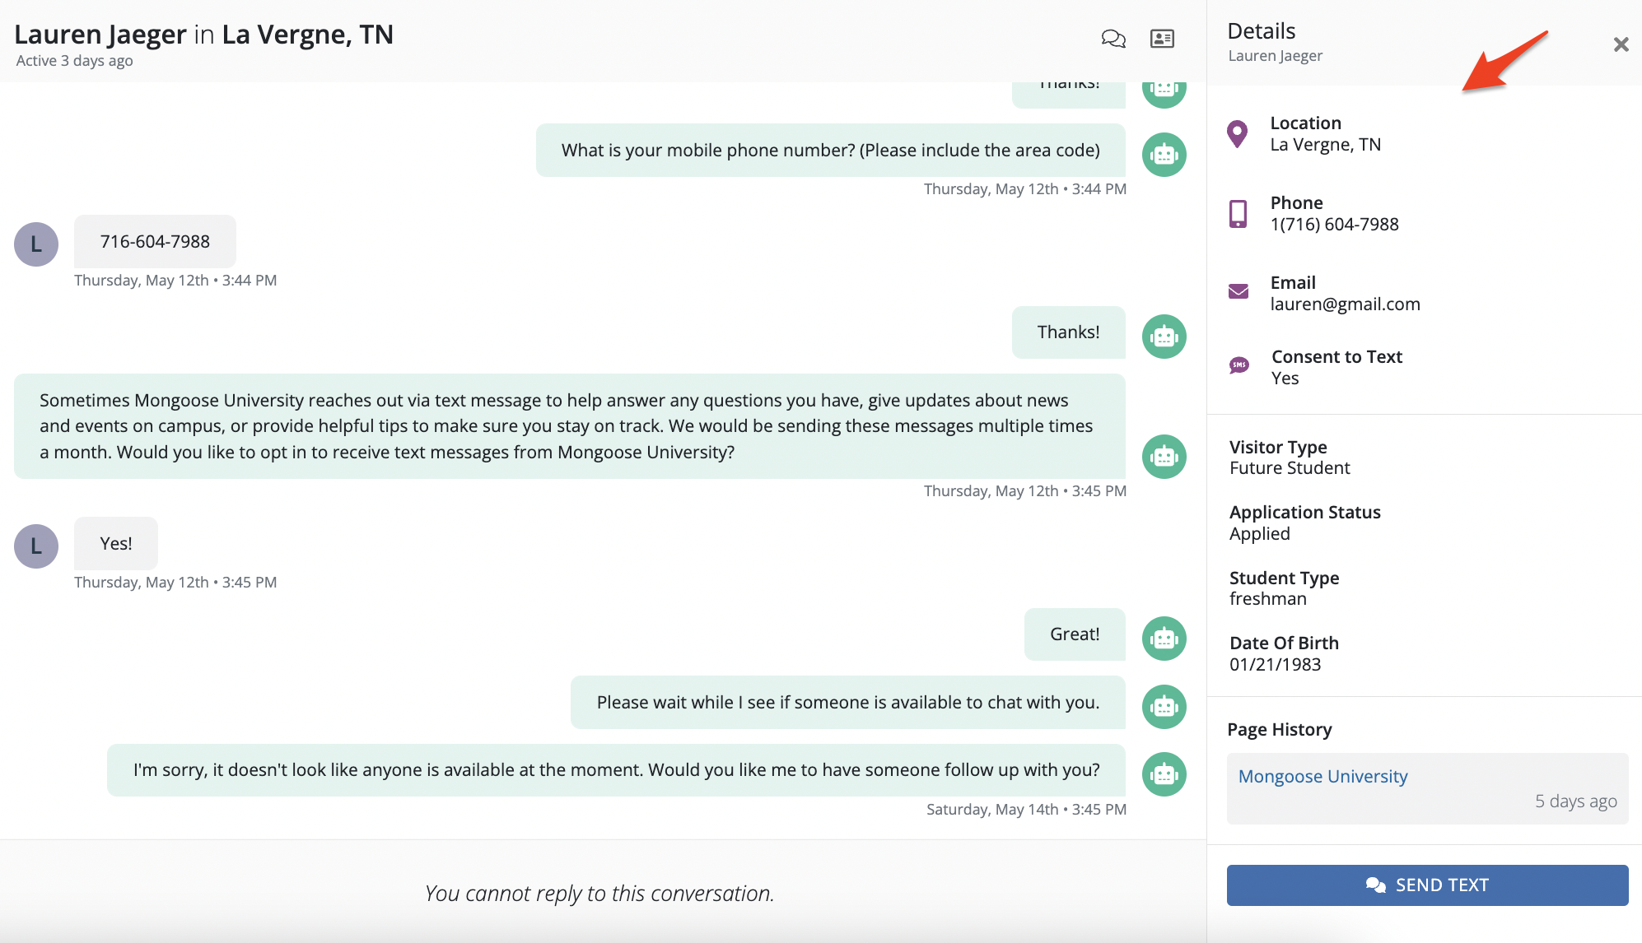The width and height of the screenshot is (1642, 943).
Task: Click bot avatar beside follow up message
Action: [1164, 774]
